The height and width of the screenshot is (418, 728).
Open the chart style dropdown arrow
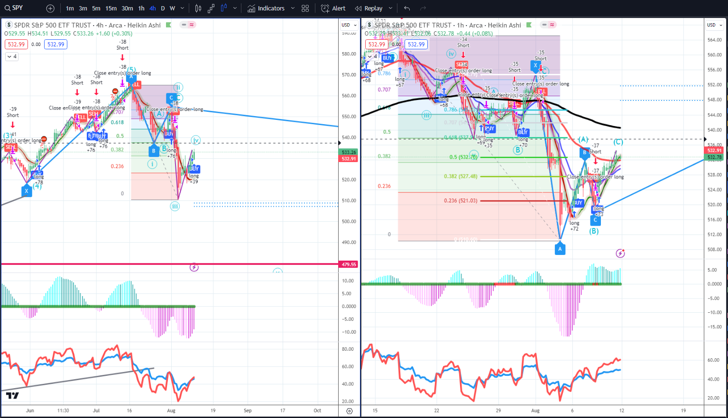click(x=235, y=9)
